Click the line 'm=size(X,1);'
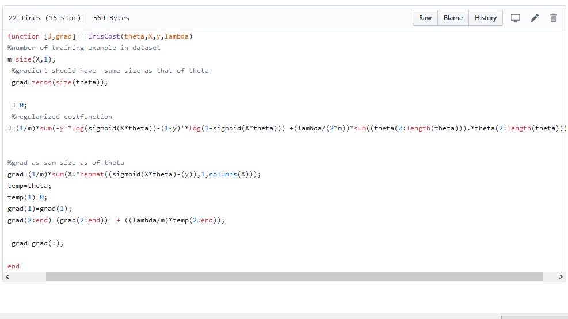This screenshot has width=568, height=319. click(32, 59)
